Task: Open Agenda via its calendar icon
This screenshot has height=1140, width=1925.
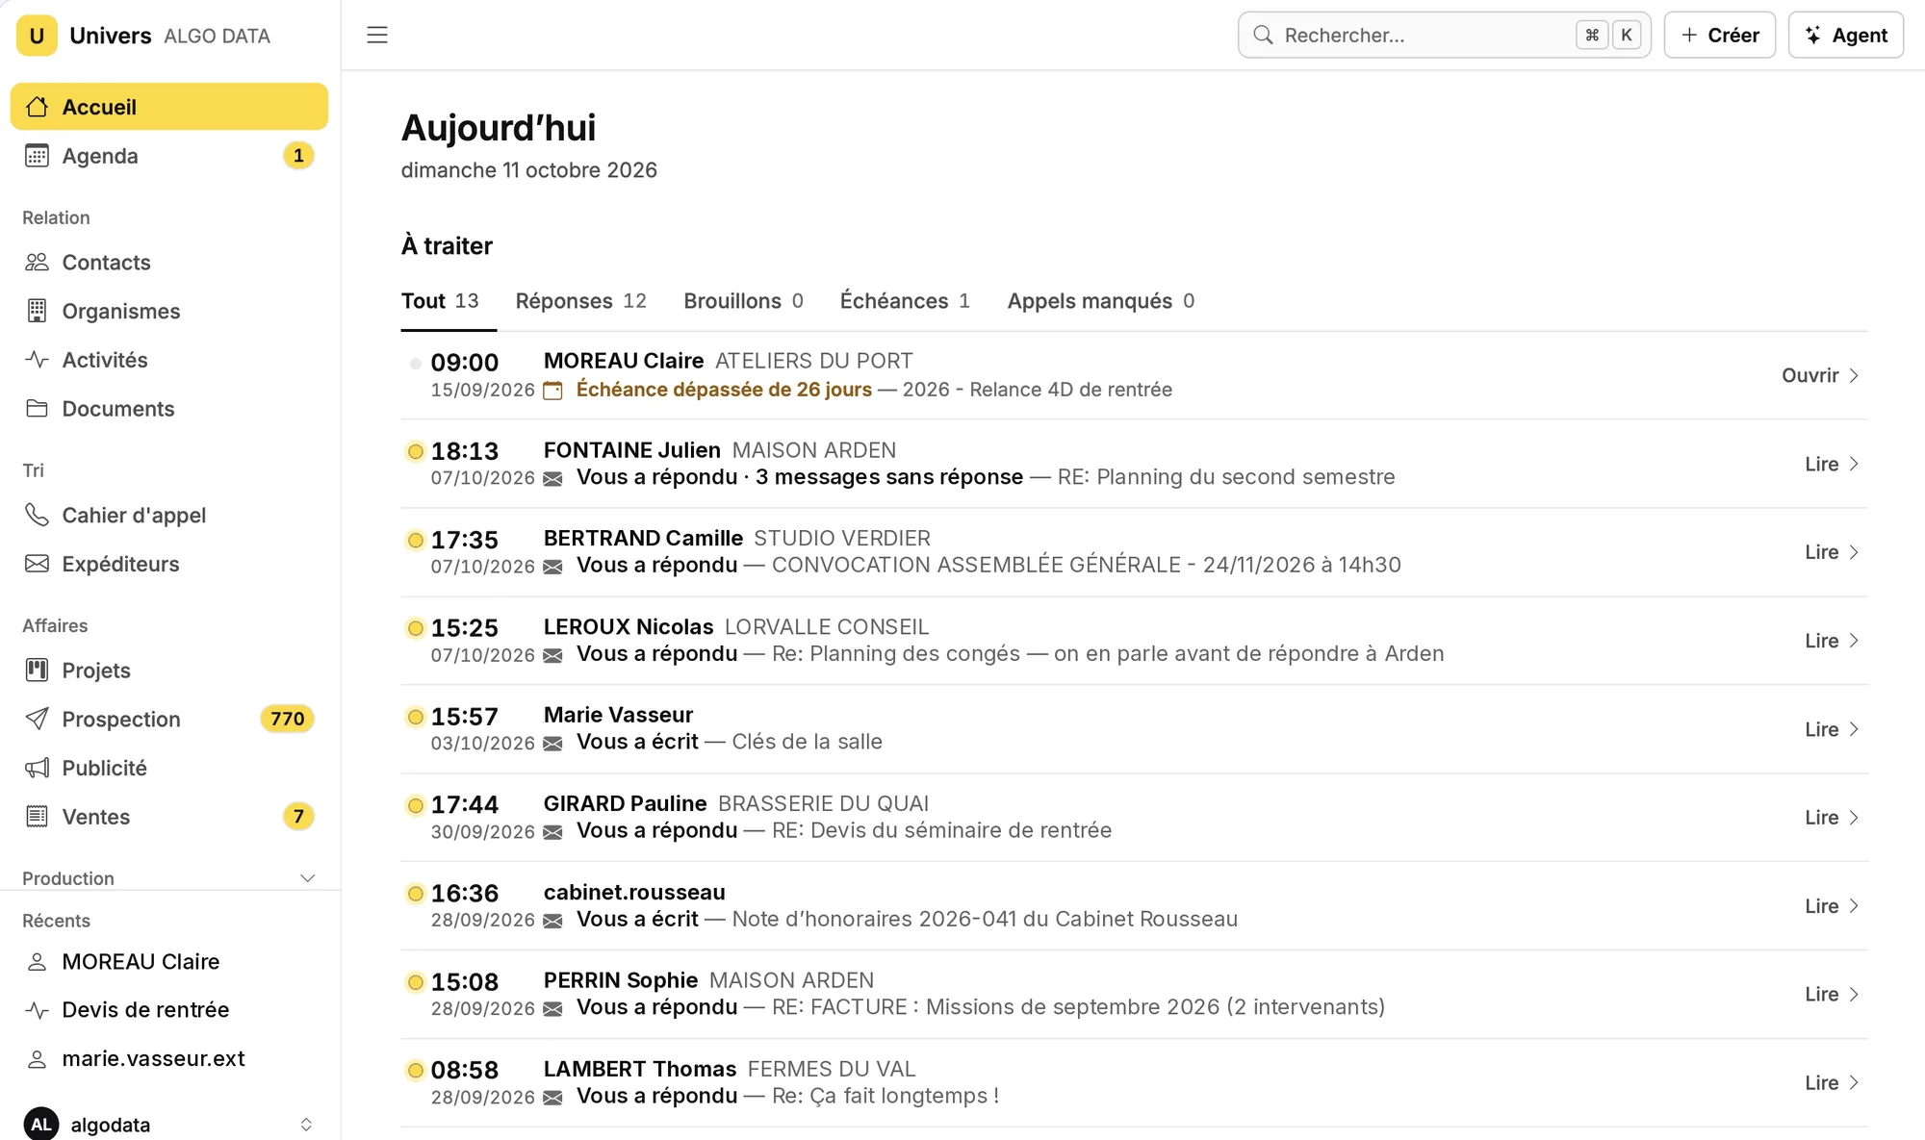Action: click(38, 156)
